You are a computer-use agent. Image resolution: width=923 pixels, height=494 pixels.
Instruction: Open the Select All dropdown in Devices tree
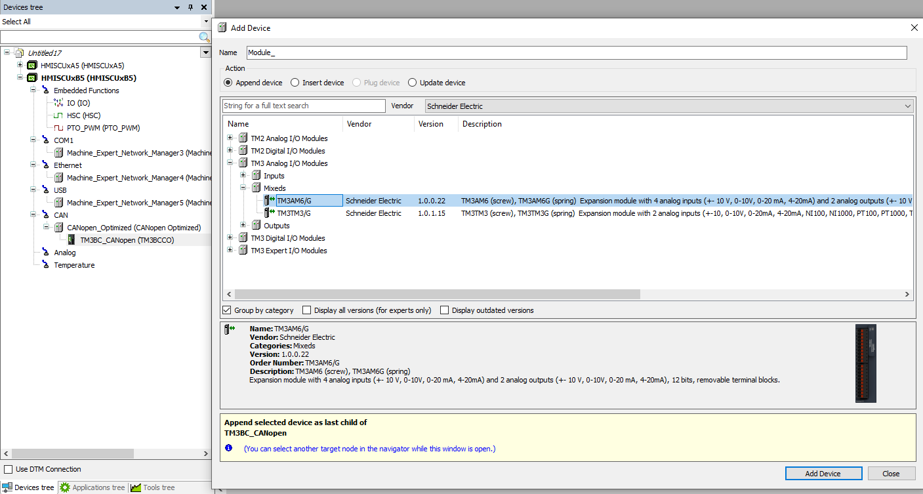(x=206, y=22)
